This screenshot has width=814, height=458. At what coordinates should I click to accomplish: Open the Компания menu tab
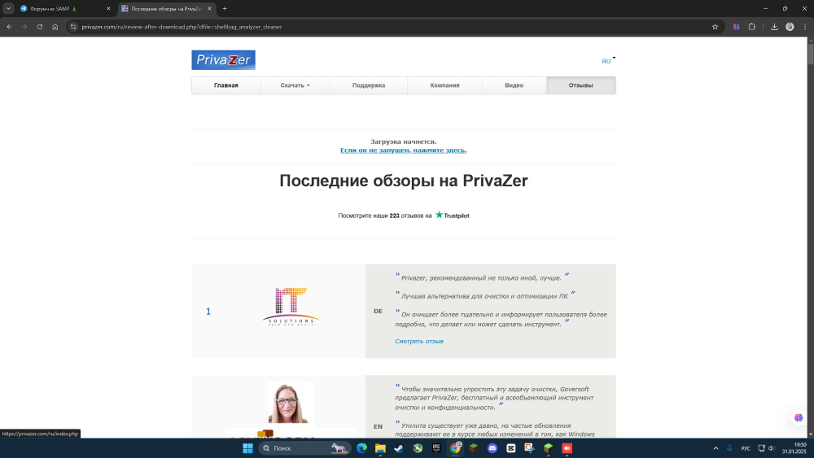click(444, 85)
